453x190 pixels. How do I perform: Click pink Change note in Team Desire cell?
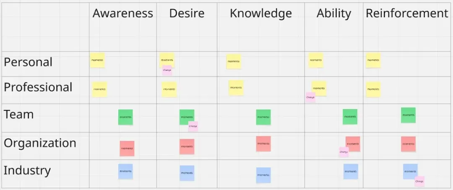coord(193,126)
